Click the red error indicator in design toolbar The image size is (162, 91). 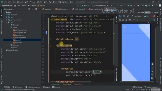[x=154, y=16]
